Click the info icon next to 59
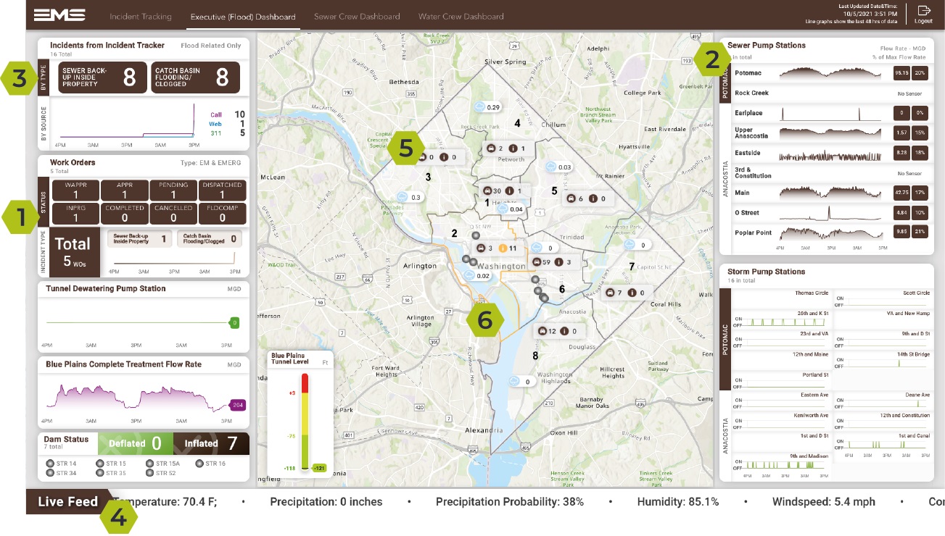The image size is (945, 536). 559,262
